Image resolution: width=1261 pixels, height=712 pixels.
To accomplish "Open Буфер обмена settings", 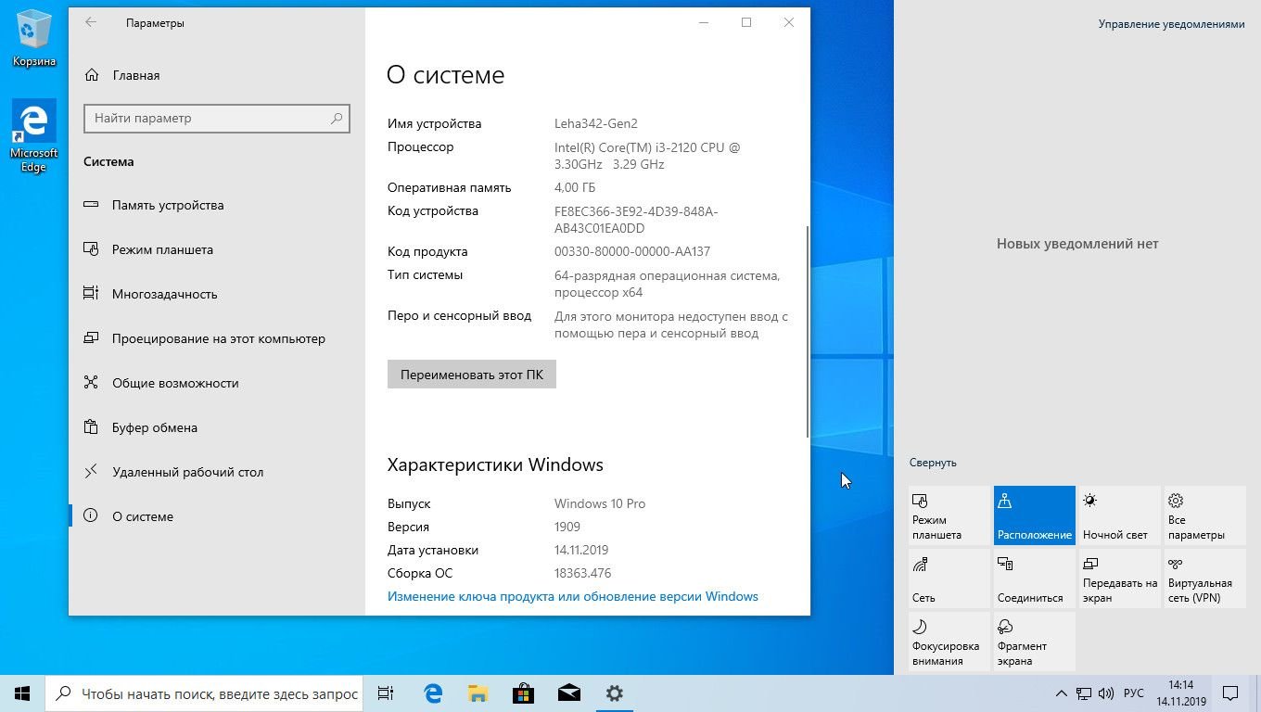I will [x=217, y=427].
